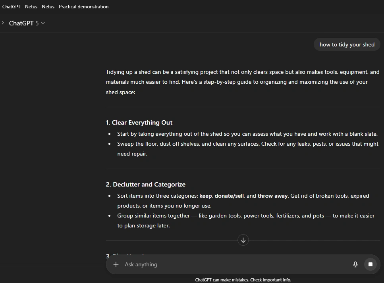This screenshot has width=384, height=283.
Task: Stop generating with the square stop button
Action: point(370,264)
